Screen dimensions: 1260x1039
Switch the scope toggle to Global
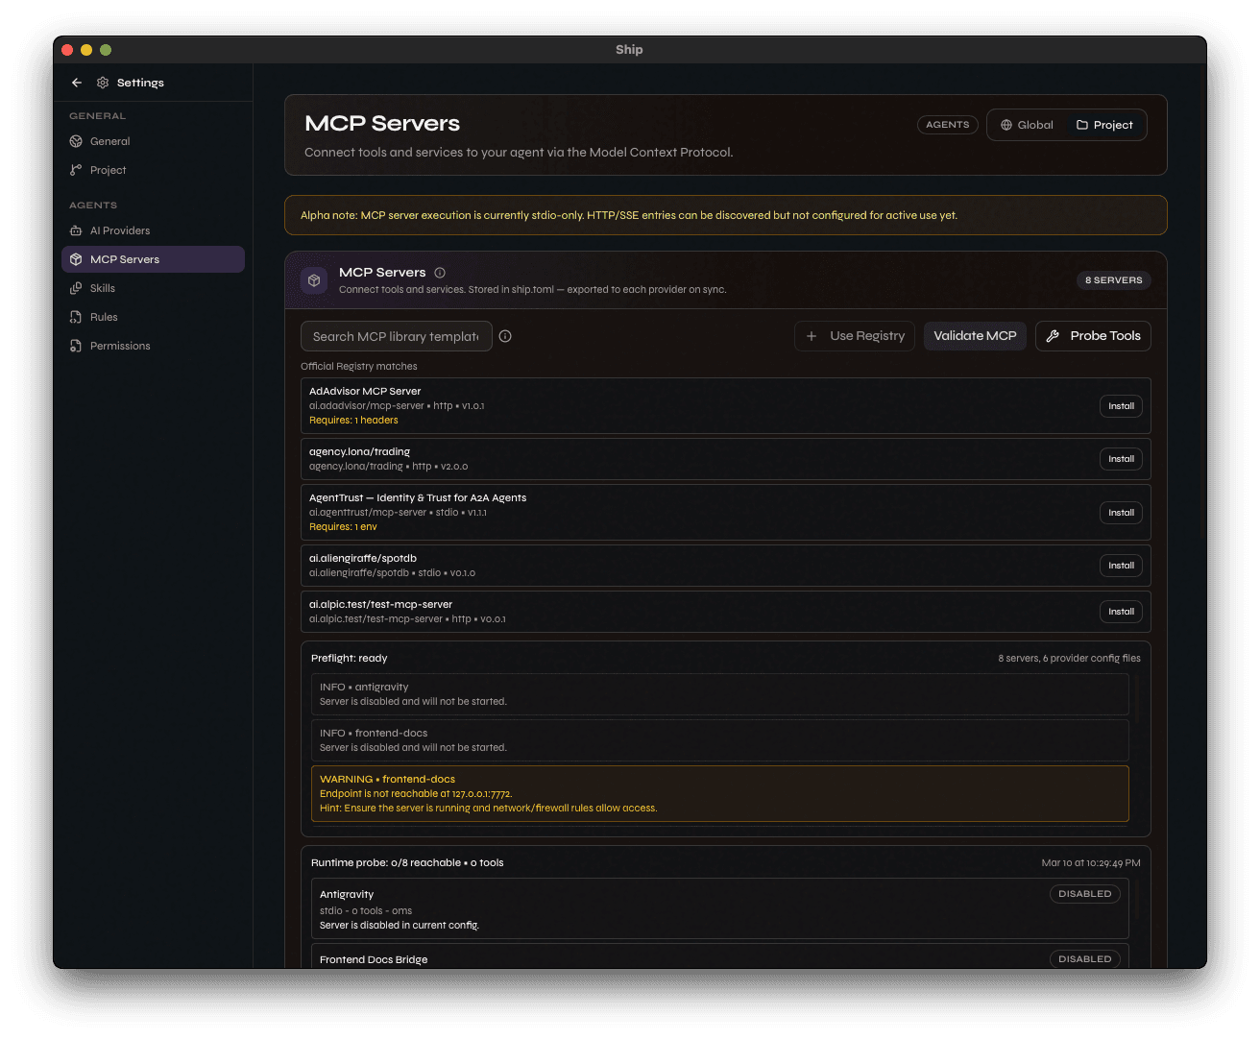click(1027, 124)
